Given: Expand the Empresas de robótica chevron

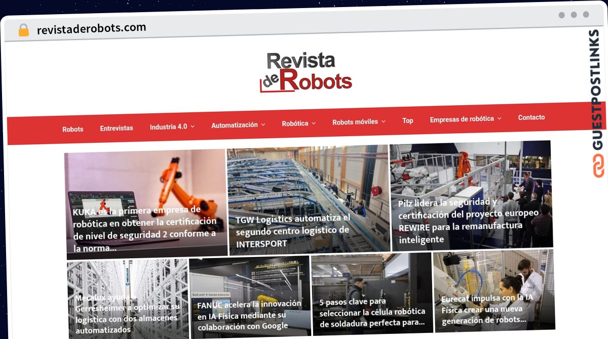Looking at the screenshot, I should [x=499, y=118].
